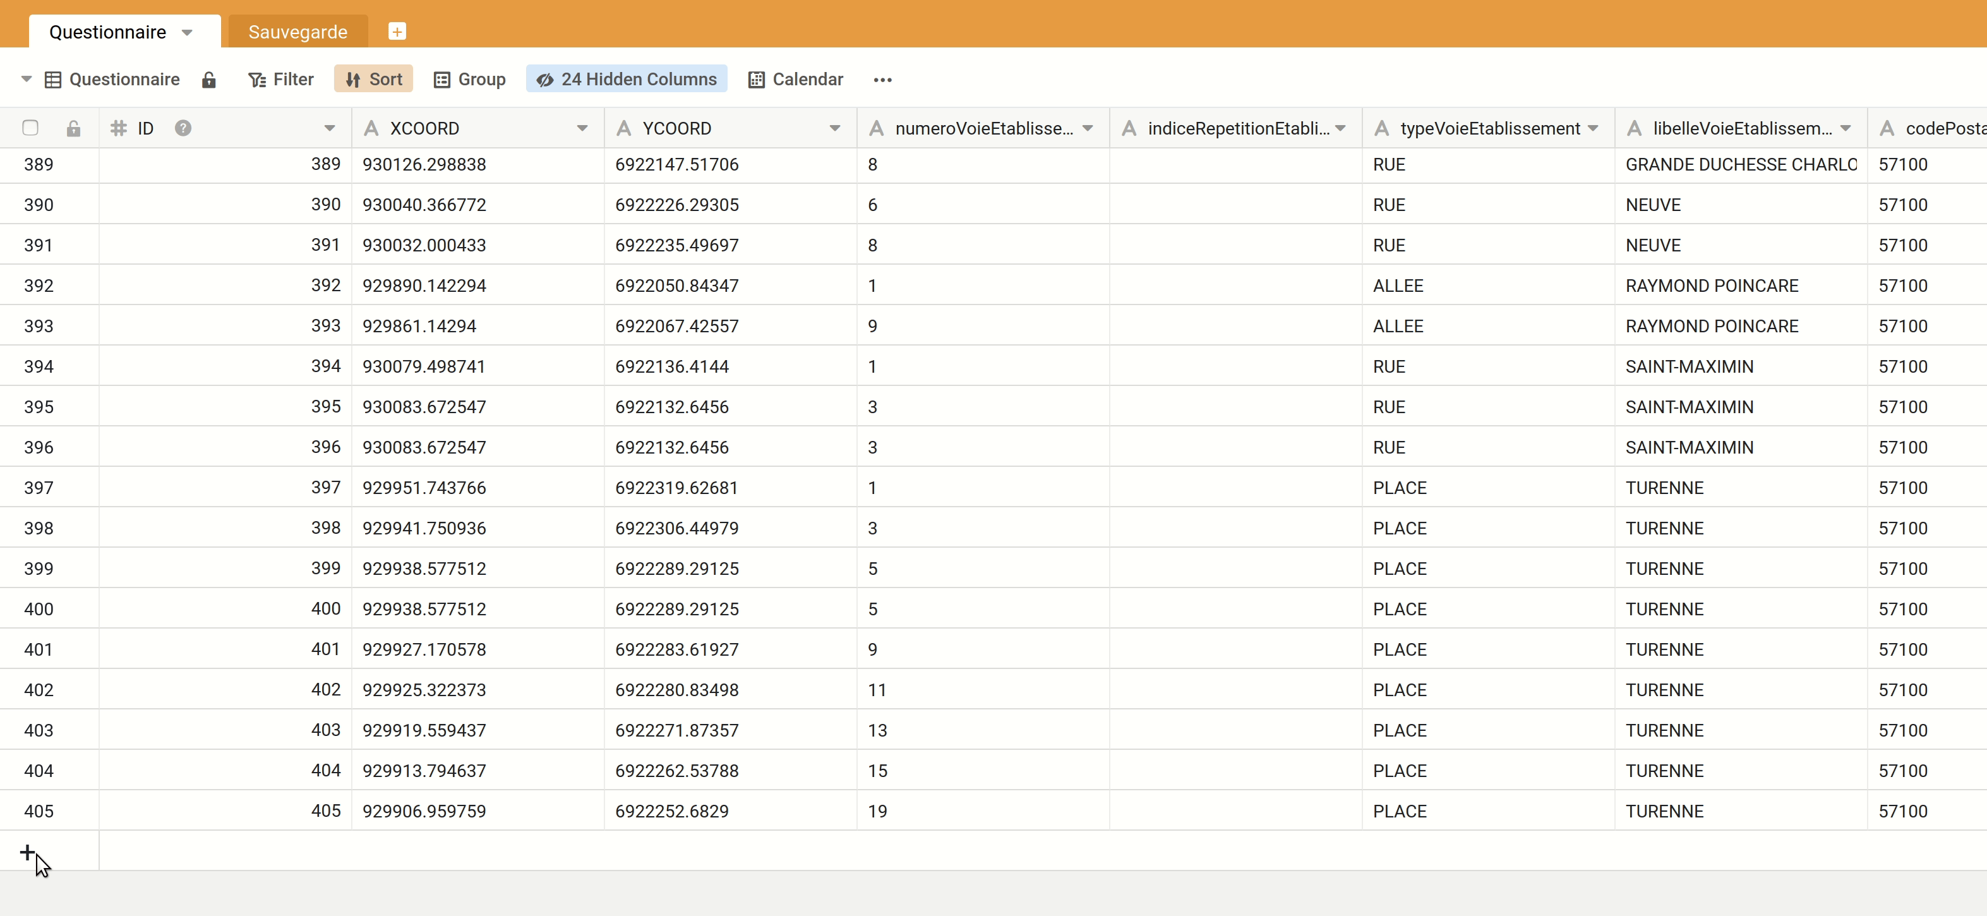Click the lock icon next to Questionnaire view

(208, 80)
